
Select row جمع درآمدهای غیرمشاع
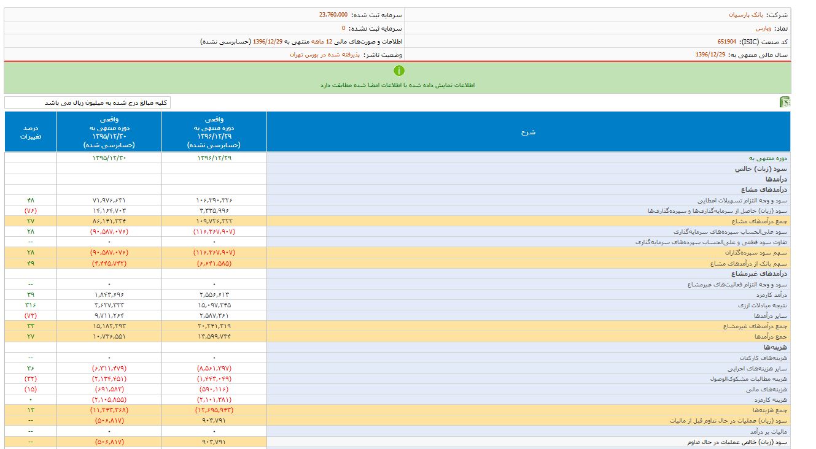tap(397, 326)
